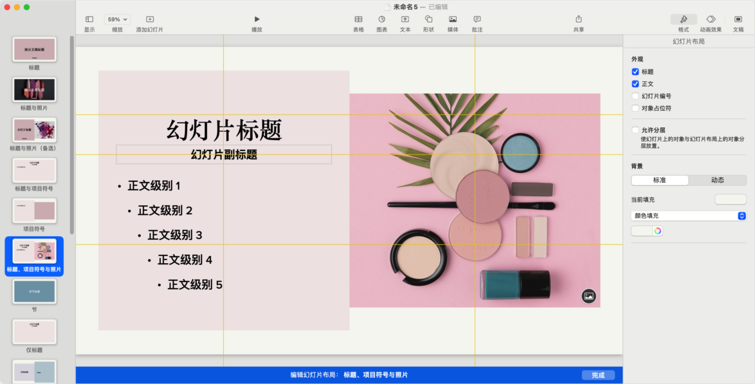
Task: Click the 已编辑 status in title bar
Action: [438, 6]
